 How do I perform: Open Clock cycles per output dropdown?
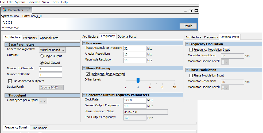point(43,101)
